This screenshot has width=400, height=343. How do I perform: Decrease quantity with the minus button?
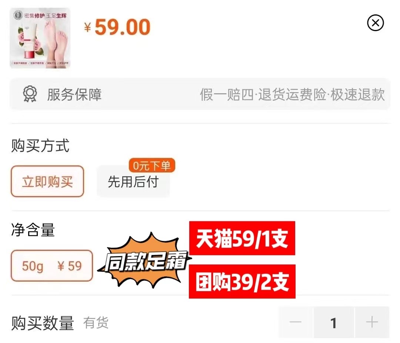point(296,322)
